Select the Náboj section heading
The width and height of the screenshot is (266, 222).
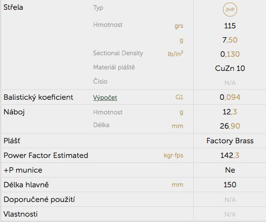click(x=14, y=112)
